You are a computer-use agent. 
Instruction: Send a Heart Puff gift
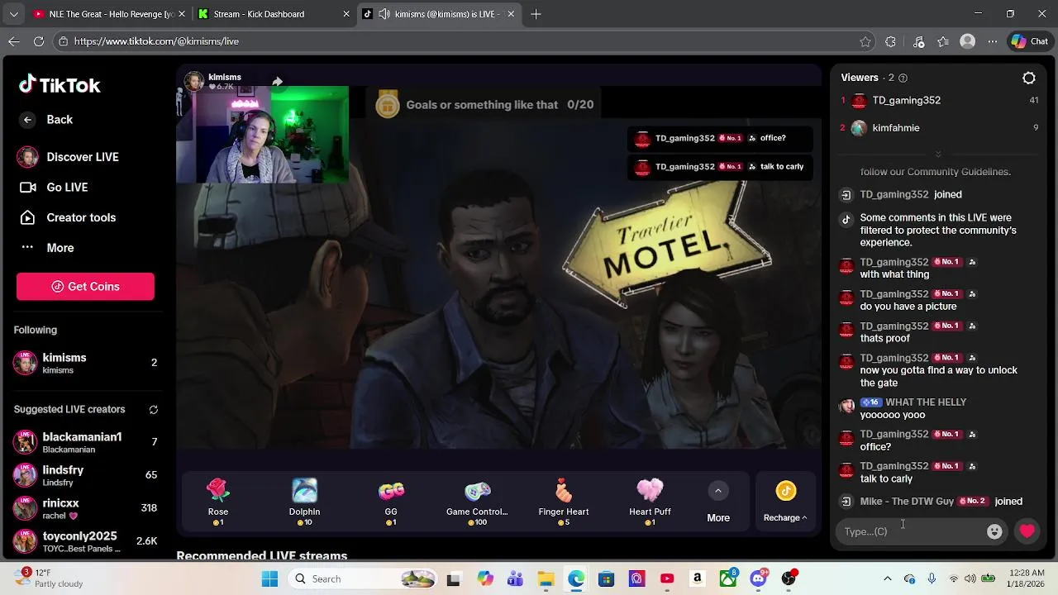pyautogui.click(x=650, y=502)
